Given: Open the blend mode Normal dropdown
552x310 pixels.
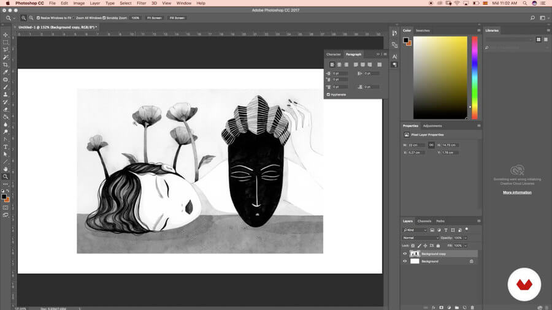Looking at the screenshot, I should coord(420,238).
